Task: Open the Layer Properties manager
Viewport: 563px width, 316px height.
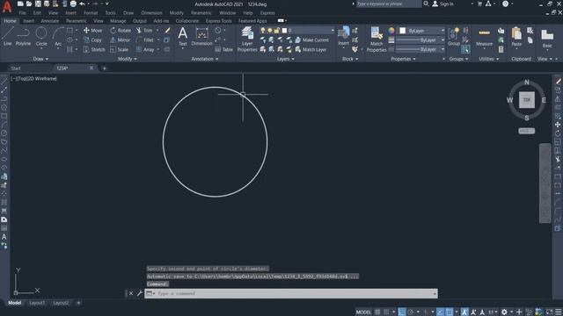Action: tap(247, 39)
